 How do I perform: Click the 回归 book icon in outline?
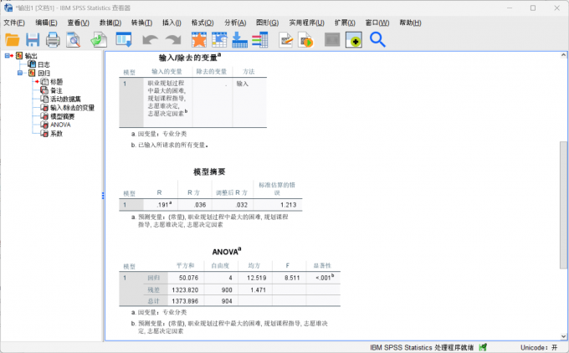click(x=32, y=73)
